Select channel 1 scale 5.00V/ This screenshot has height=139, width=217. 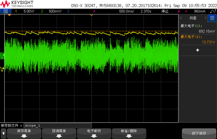point(29,11)
